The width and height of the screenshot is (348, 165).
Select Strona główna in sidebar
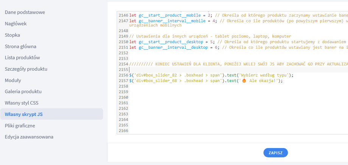21,46
